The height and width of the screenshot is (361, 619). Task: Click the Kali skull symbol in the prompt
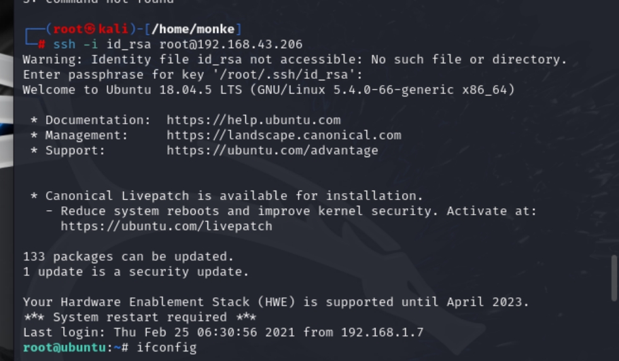(x=91, y=29)
